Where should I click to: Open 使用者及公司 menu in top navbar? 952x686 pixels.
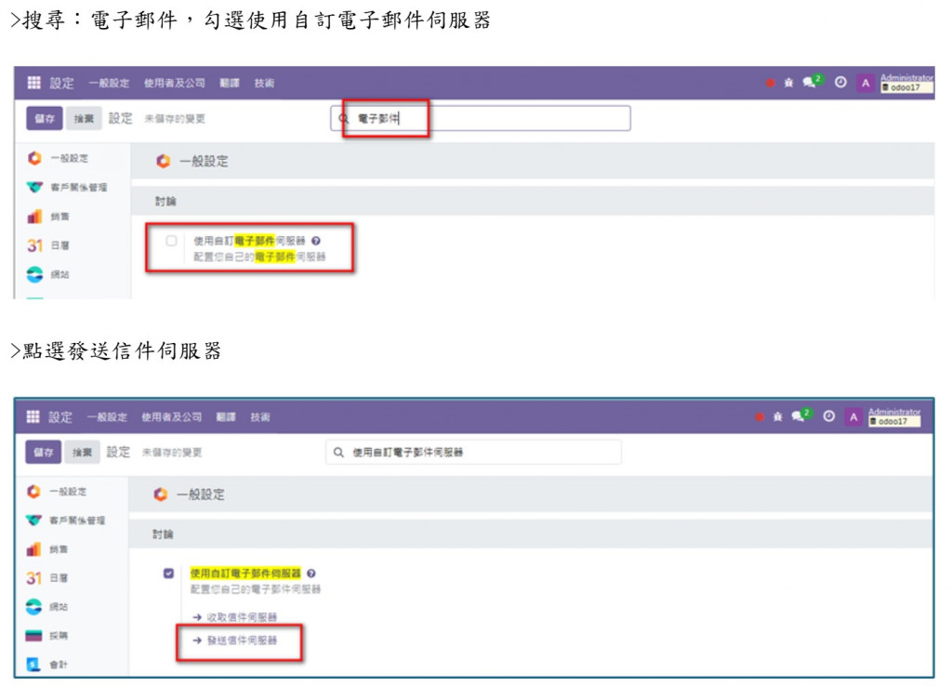pos(174,83)
